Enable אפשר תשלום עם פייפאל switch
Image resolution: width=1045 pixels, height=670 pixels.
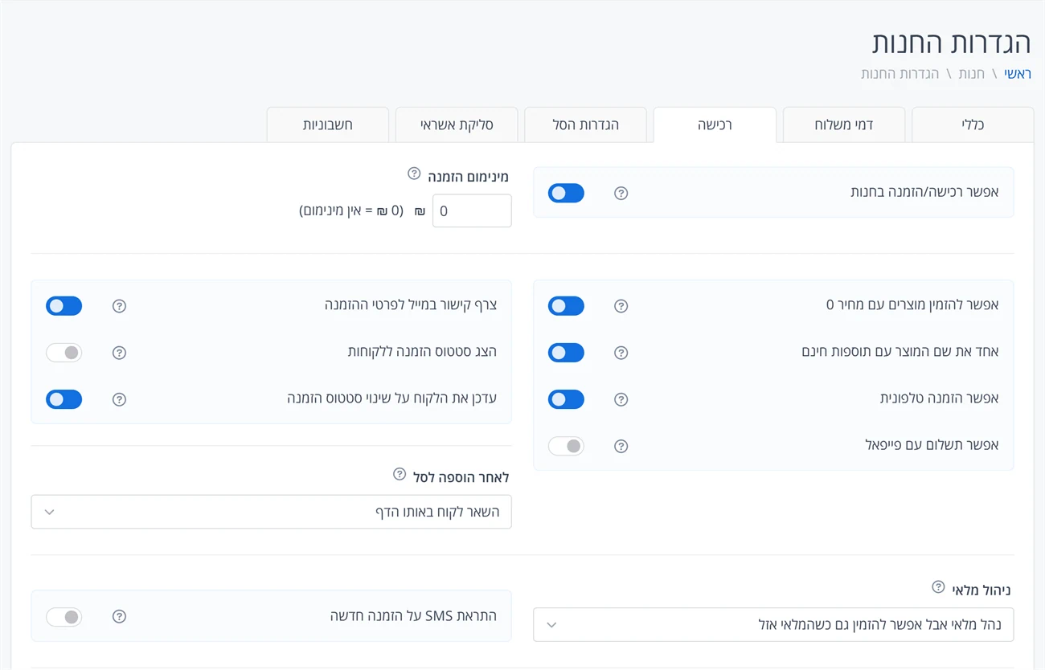click(566, 446)
